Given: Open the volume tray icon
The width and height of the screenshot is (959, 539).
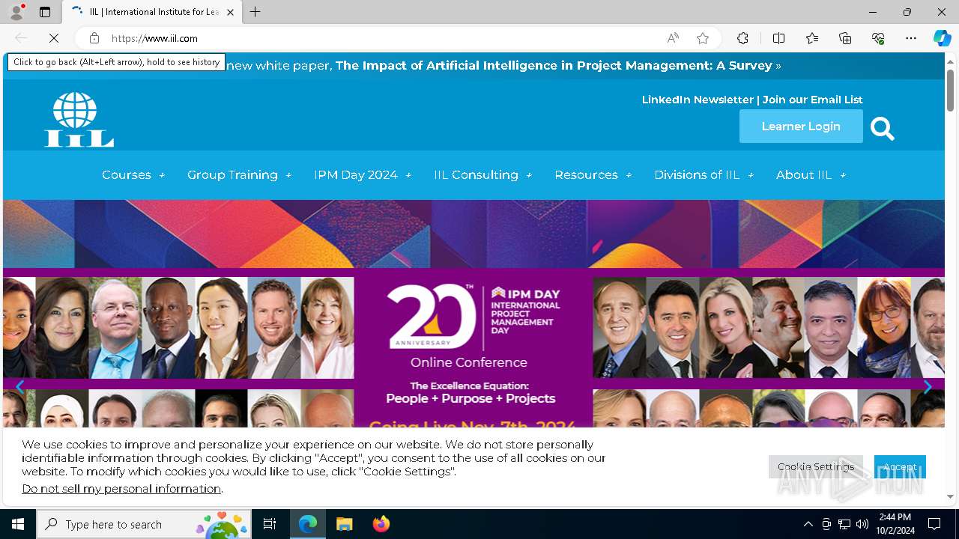Looking at the screenshot, I should (862, 524).
